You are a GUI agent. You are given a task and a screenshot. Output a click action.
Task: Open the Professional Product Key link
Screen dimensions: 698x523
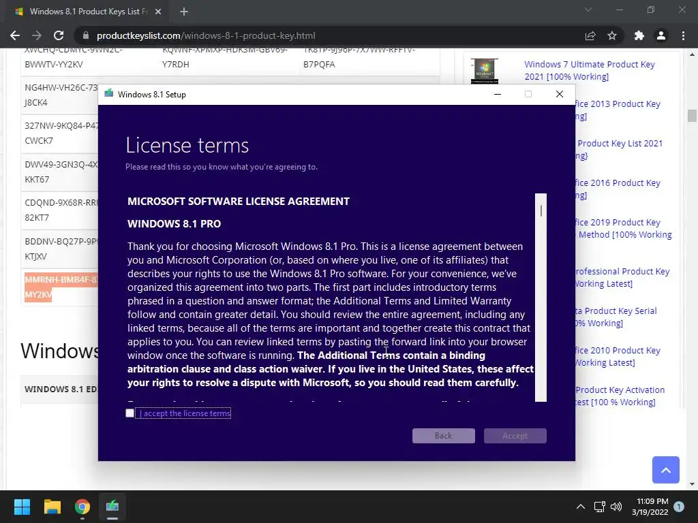[x=622, y=277]
